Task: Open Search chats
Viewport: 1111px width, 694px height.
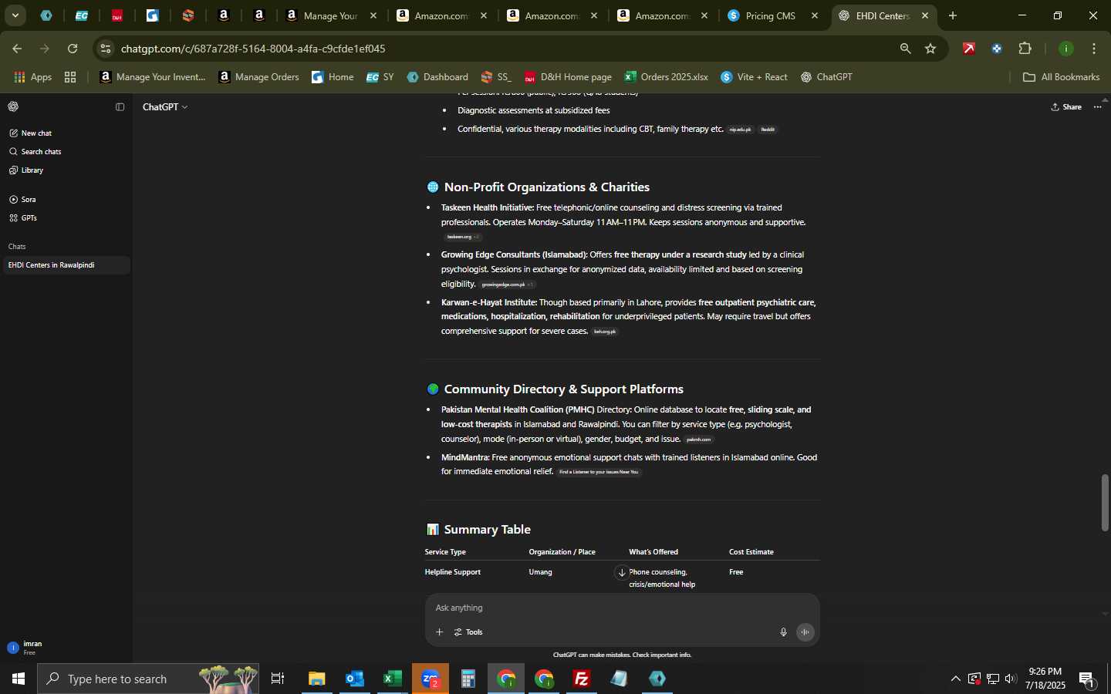Action: 41,151
